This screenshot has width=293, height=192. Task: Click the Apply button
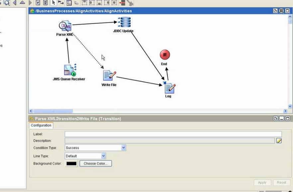pyautogui.click(x=262, y=183)
